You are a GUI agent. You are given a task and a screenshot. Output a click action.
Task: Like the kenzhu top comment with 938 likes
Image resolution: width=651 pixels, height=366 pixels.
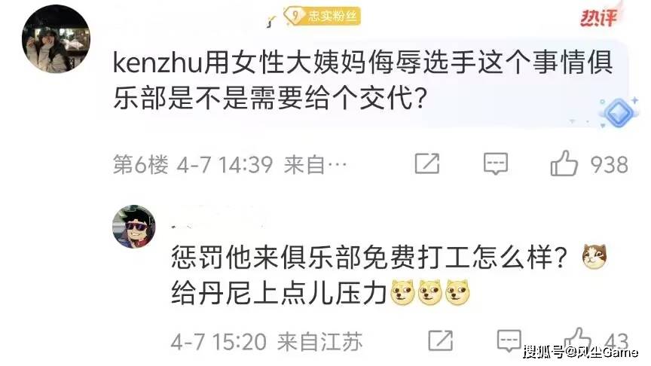click(x=564, y=163)
